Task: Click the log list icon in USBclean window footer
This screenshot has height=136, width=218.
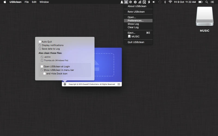Action: (x=119, y=84)
